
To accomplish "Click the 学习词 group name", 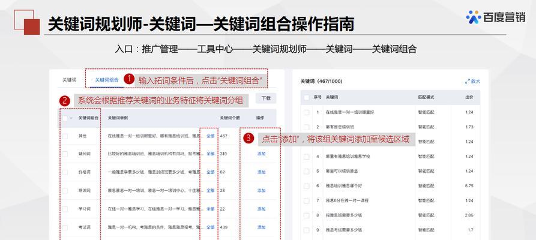I will pos(84,209).
